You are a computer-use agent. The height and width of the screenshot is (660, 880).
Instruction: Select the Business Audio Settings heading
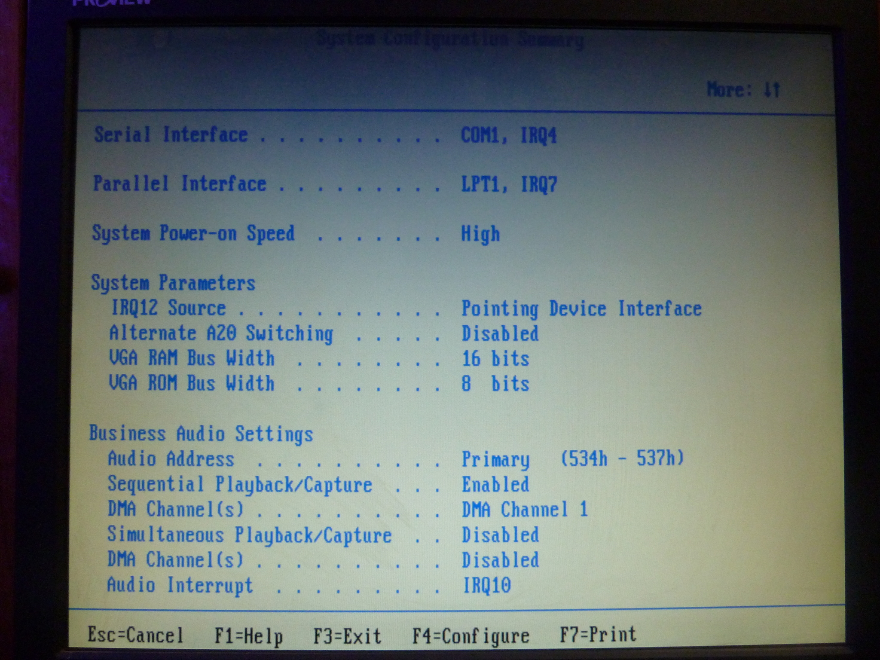pyautogui.click(x=201, y=434)
